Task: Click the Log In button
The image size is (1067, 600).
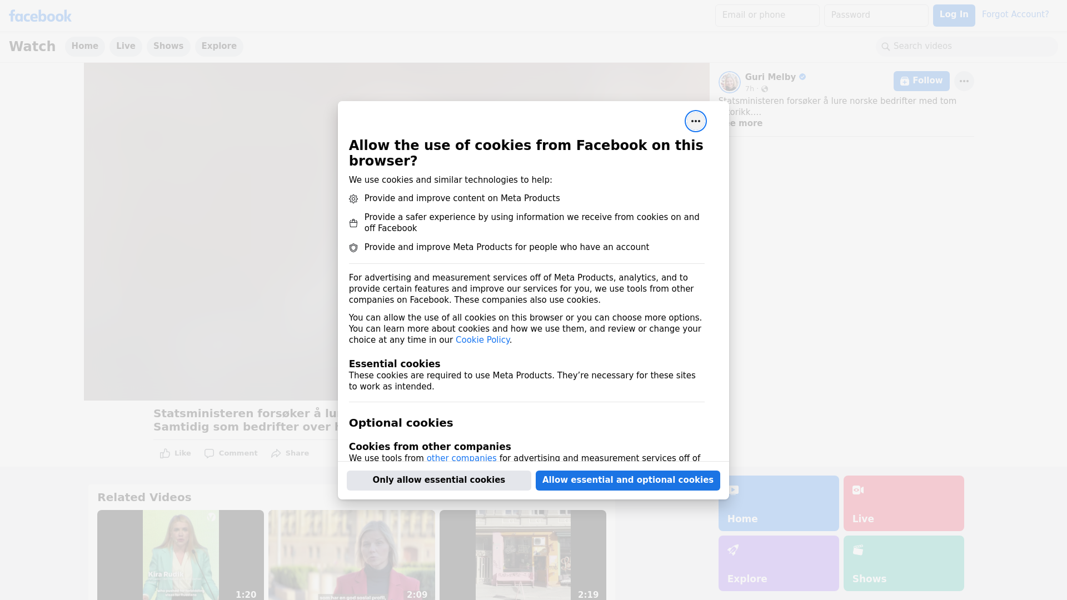Action: tap(954, 16)
